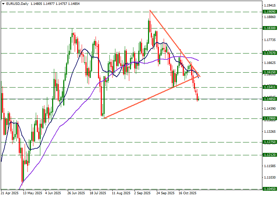Viewport: 278px width, 197px height.
Task: Click the 1.10450 bottom level label
Action: click(270, 189)
